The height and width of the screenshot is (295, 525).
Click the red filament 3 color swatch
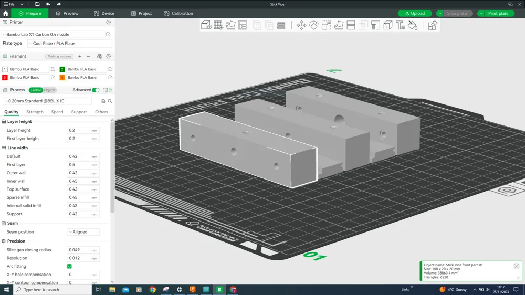[x=5, y=78]
